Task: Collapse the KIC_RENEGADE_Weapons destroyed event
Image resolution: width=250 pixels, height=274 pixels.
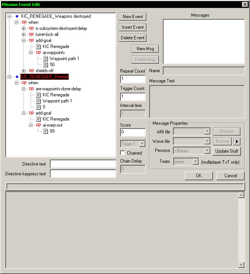Action: (x=9, y=16)
